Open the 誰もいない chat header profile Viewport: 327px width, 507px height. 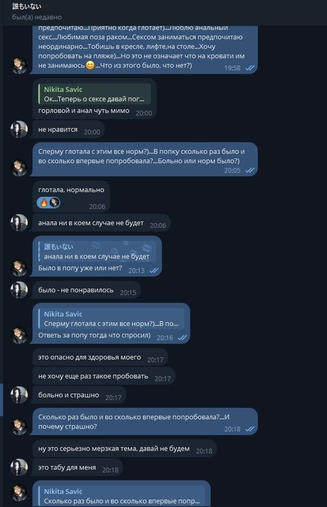tap(26, 6)
